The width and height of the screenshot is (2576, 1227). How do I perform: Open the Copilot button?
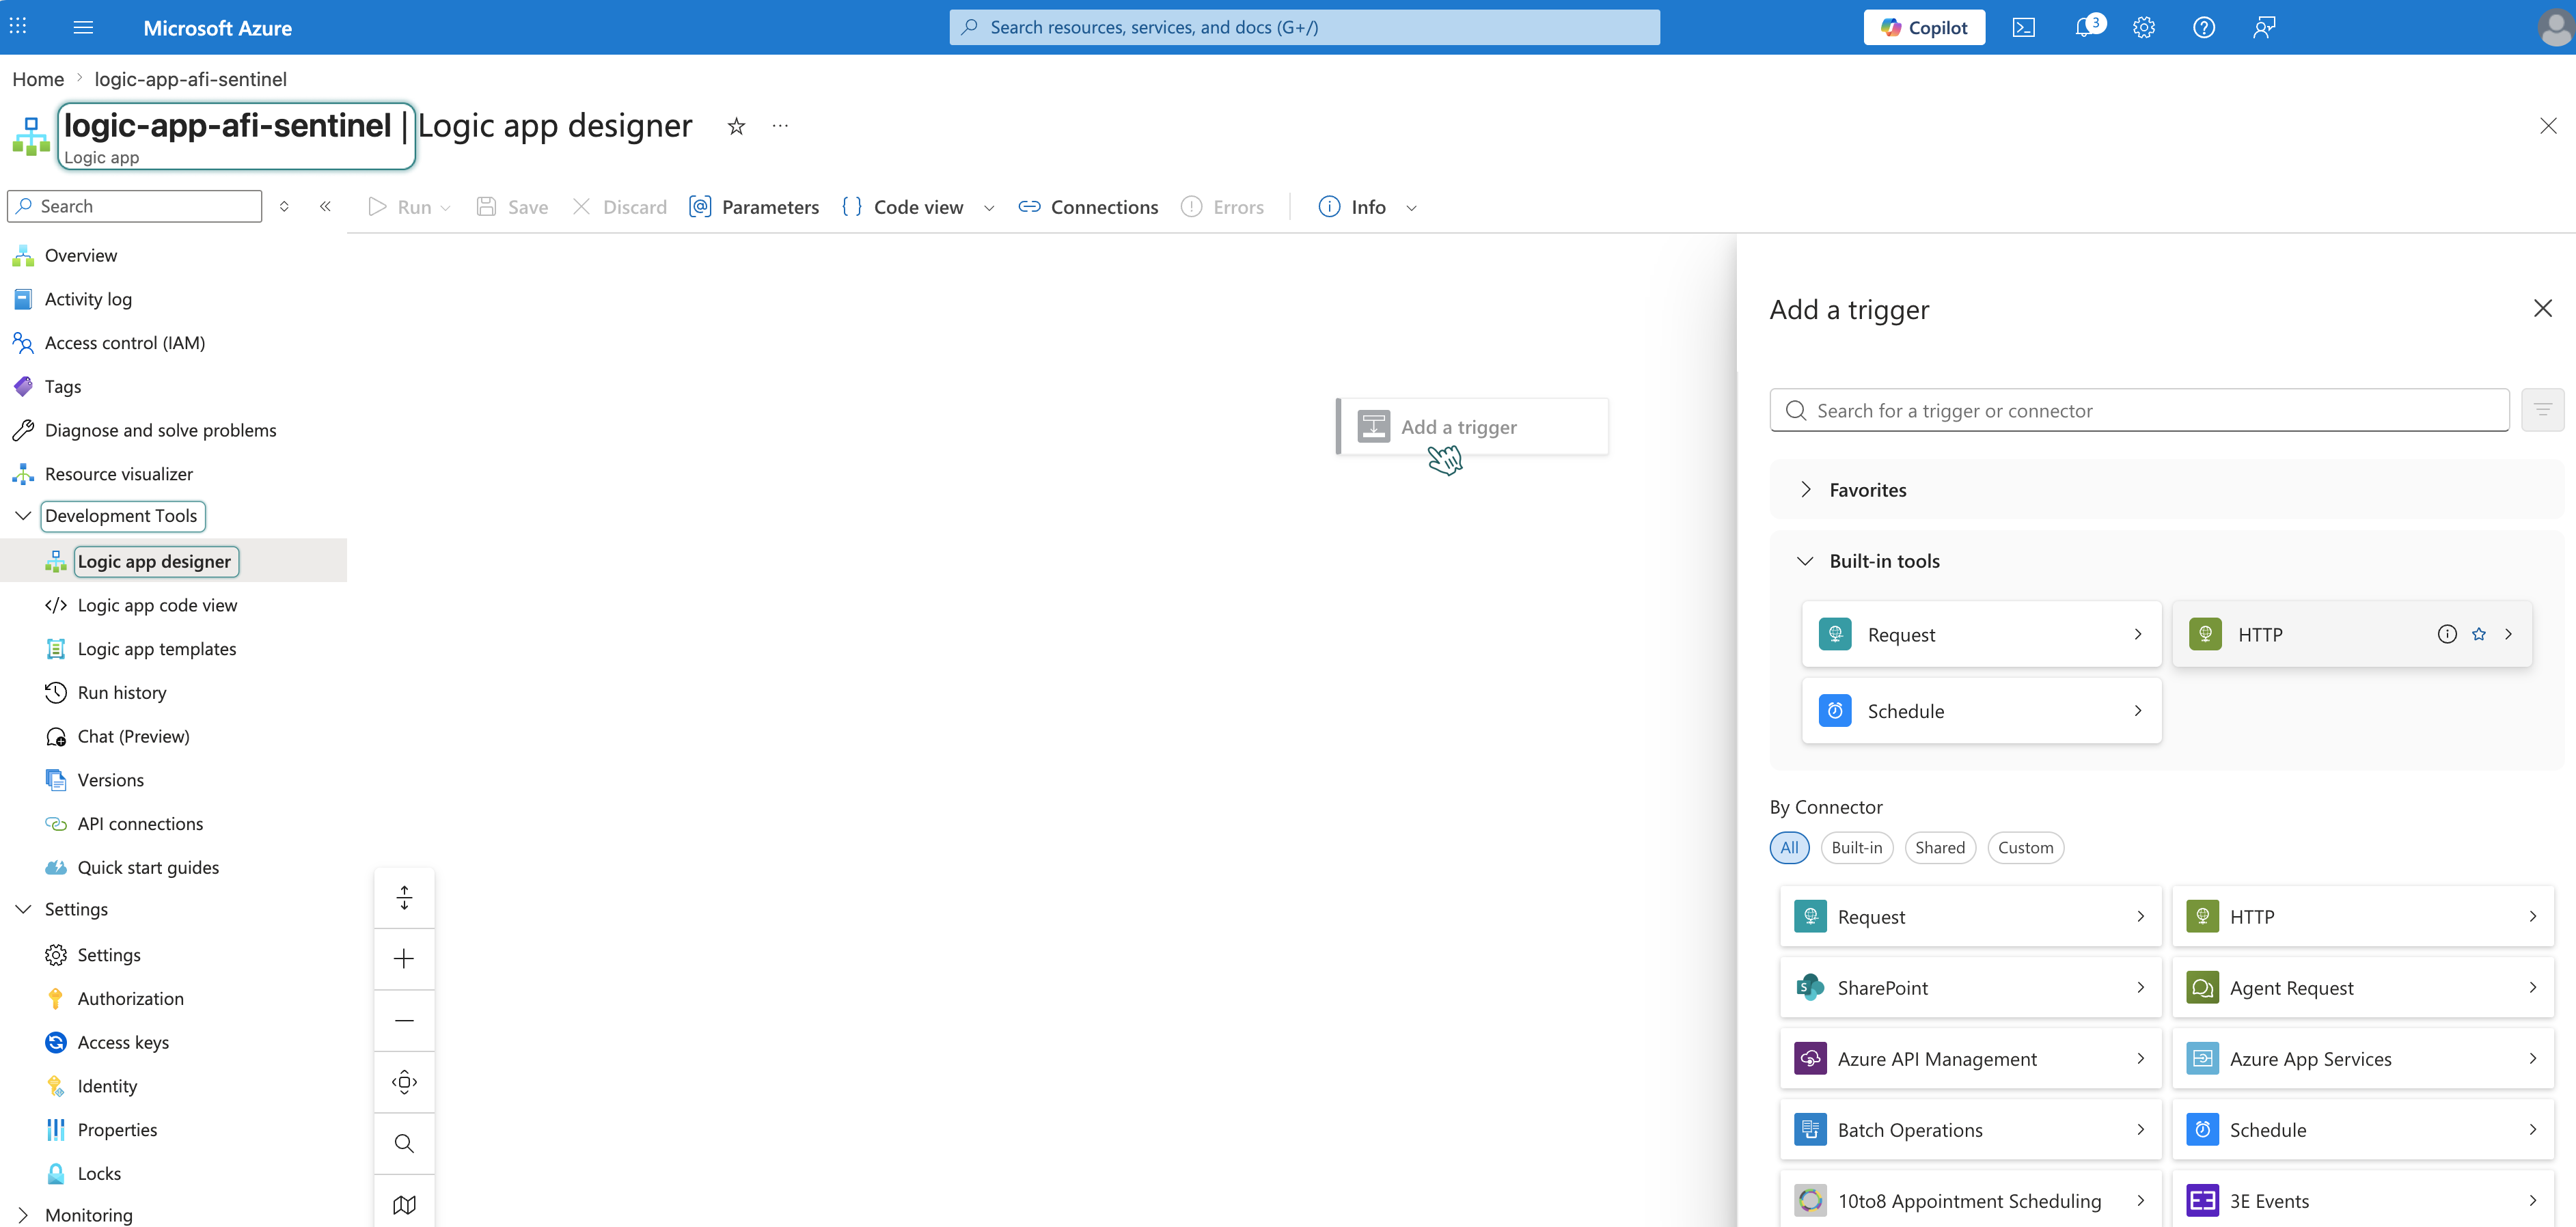click(1924, 27)
